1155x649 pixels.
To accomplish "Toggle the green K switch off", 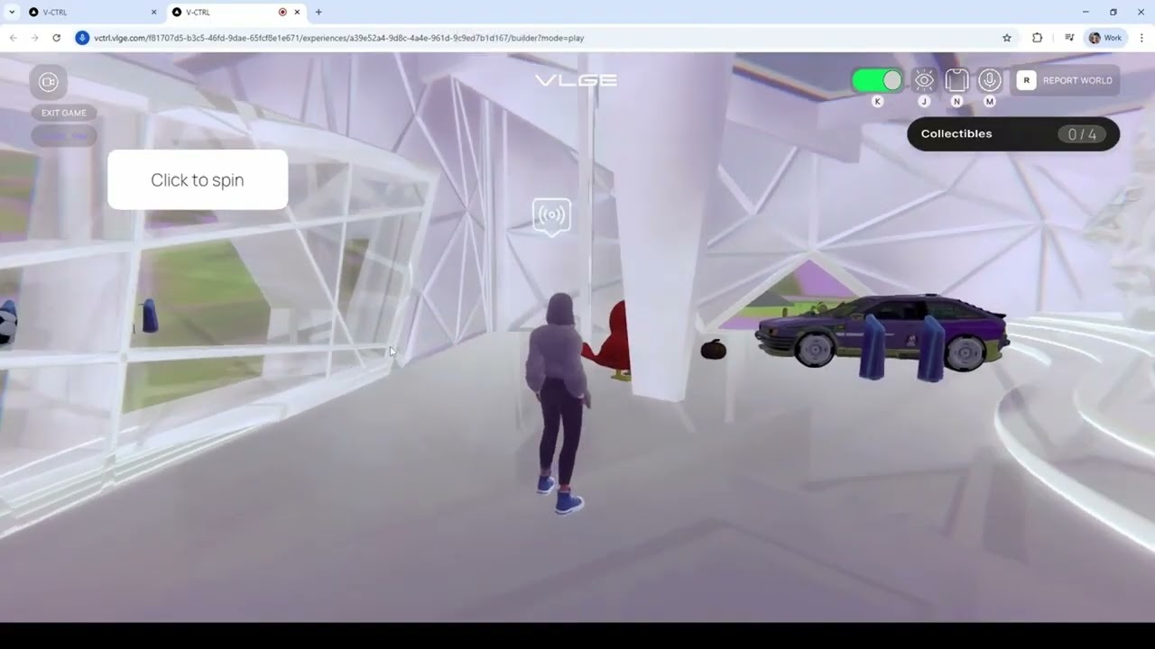I will [x=876, y=80].
